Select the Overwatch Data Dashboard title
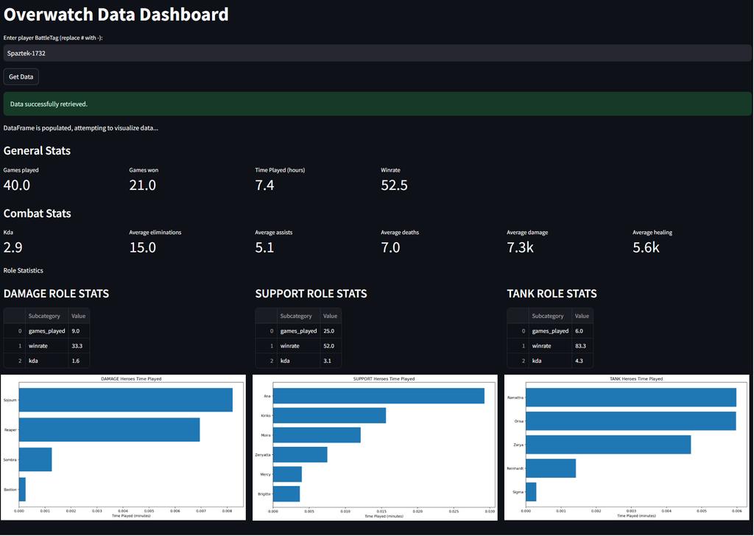The image size is (754, 536). pos(116,15)
